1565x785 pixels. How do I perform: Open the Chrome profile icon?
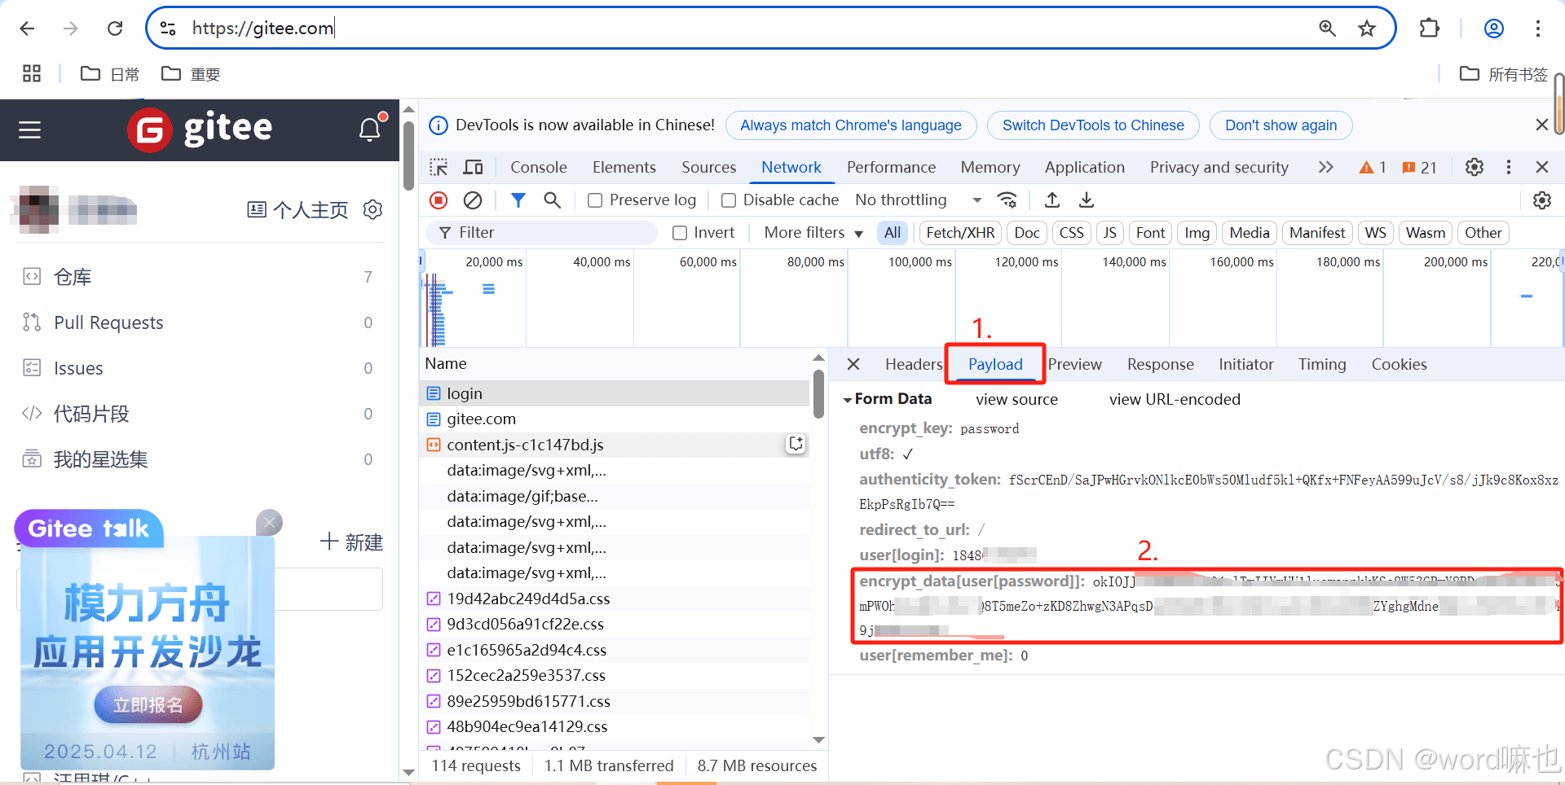(x=1494, y=29)
